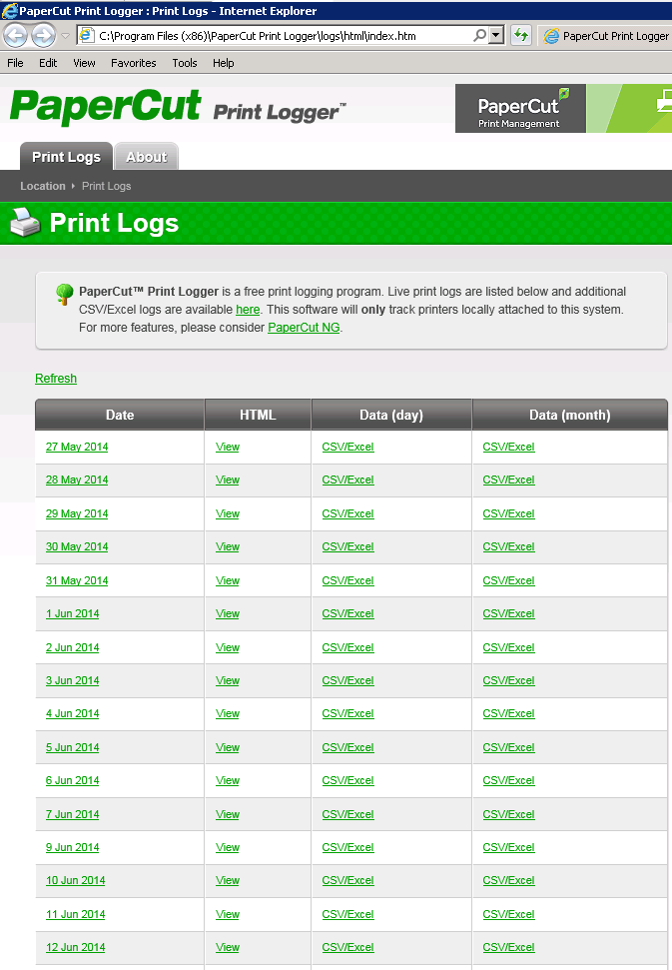Switch to the About tab
This screenshot has width=672, height=970.
pos(147,157)
